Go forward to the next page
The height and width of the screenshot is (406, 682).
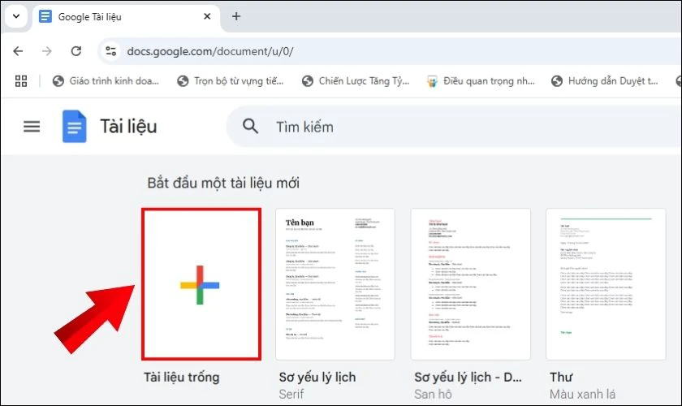pos(46,51)
